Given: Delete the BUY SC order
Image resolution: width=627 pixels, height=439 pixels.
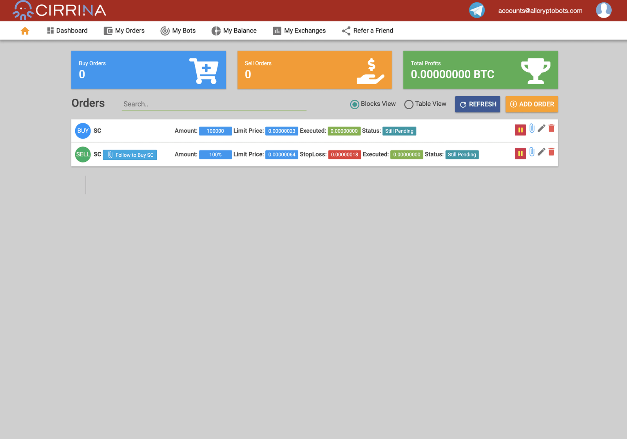Looking at the screenshot, I should point(551,128).
